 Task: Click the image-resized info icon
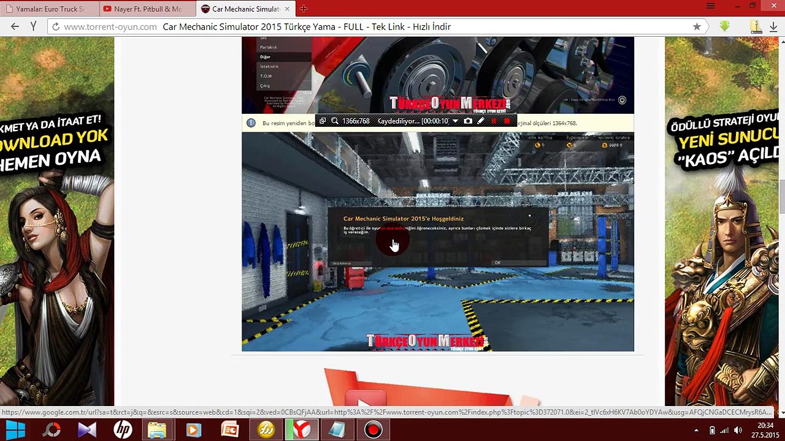coord(251,123)
